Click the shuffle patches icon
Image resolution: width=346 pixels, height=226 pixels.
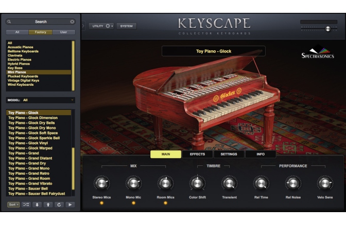(26, 204)
